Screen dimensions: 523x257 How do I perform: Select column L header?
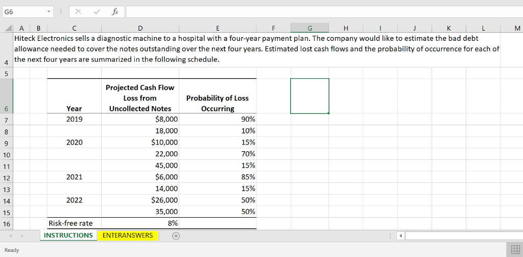483,29
